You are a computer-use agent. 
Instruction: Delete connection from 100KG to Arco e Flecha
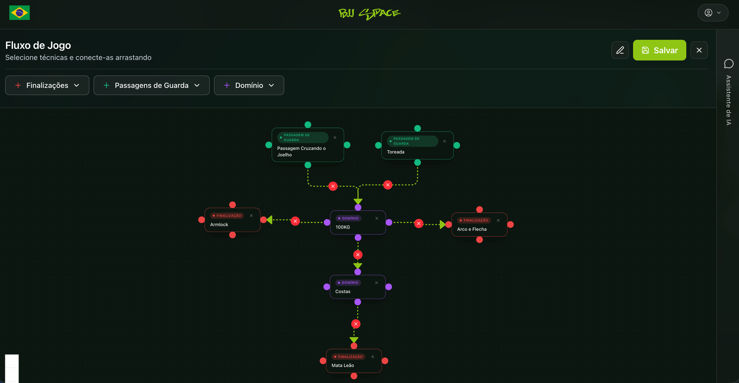click(x=419, y=224)
